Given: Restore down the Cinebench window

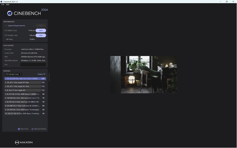Looking at the screenshot, I should (x=226, y=1).
